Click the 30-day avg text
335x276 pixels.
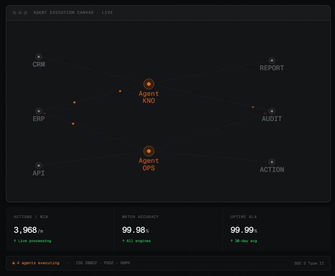click(246, 241)
